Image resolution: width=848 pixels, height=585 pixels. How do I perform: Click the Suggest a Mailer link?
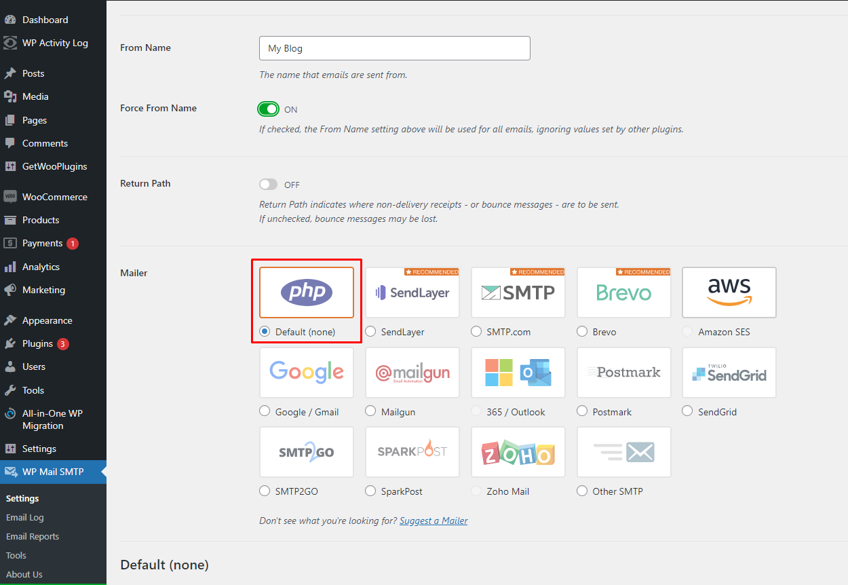(x=433, y=521)
